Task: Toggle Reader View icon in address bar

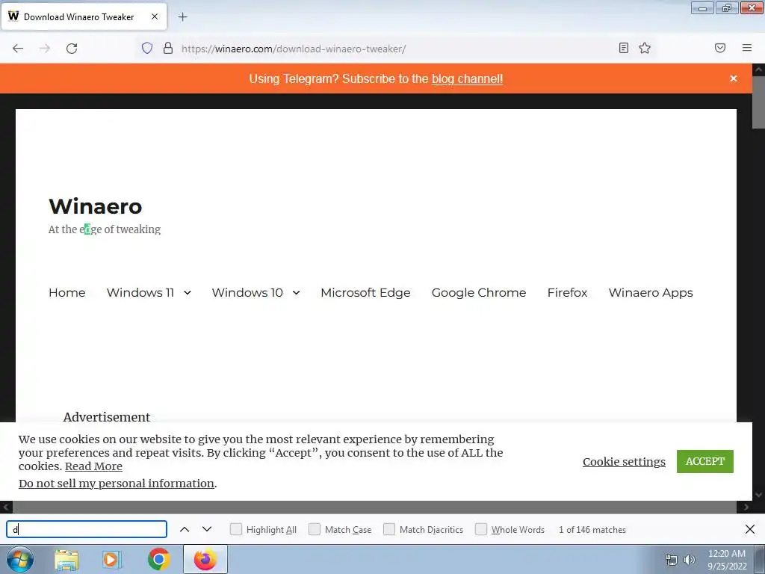Action: click(624, 48)
